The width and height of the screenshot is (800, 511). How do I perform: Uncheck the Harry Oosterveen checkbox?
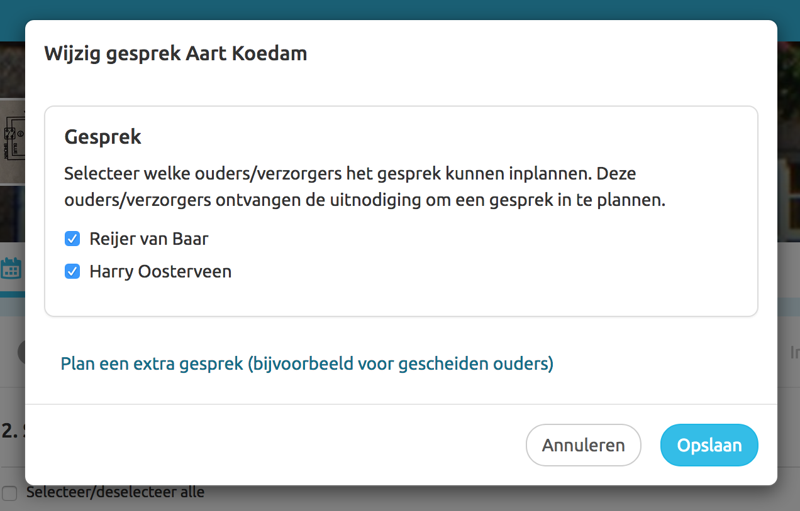coord(72,272)
